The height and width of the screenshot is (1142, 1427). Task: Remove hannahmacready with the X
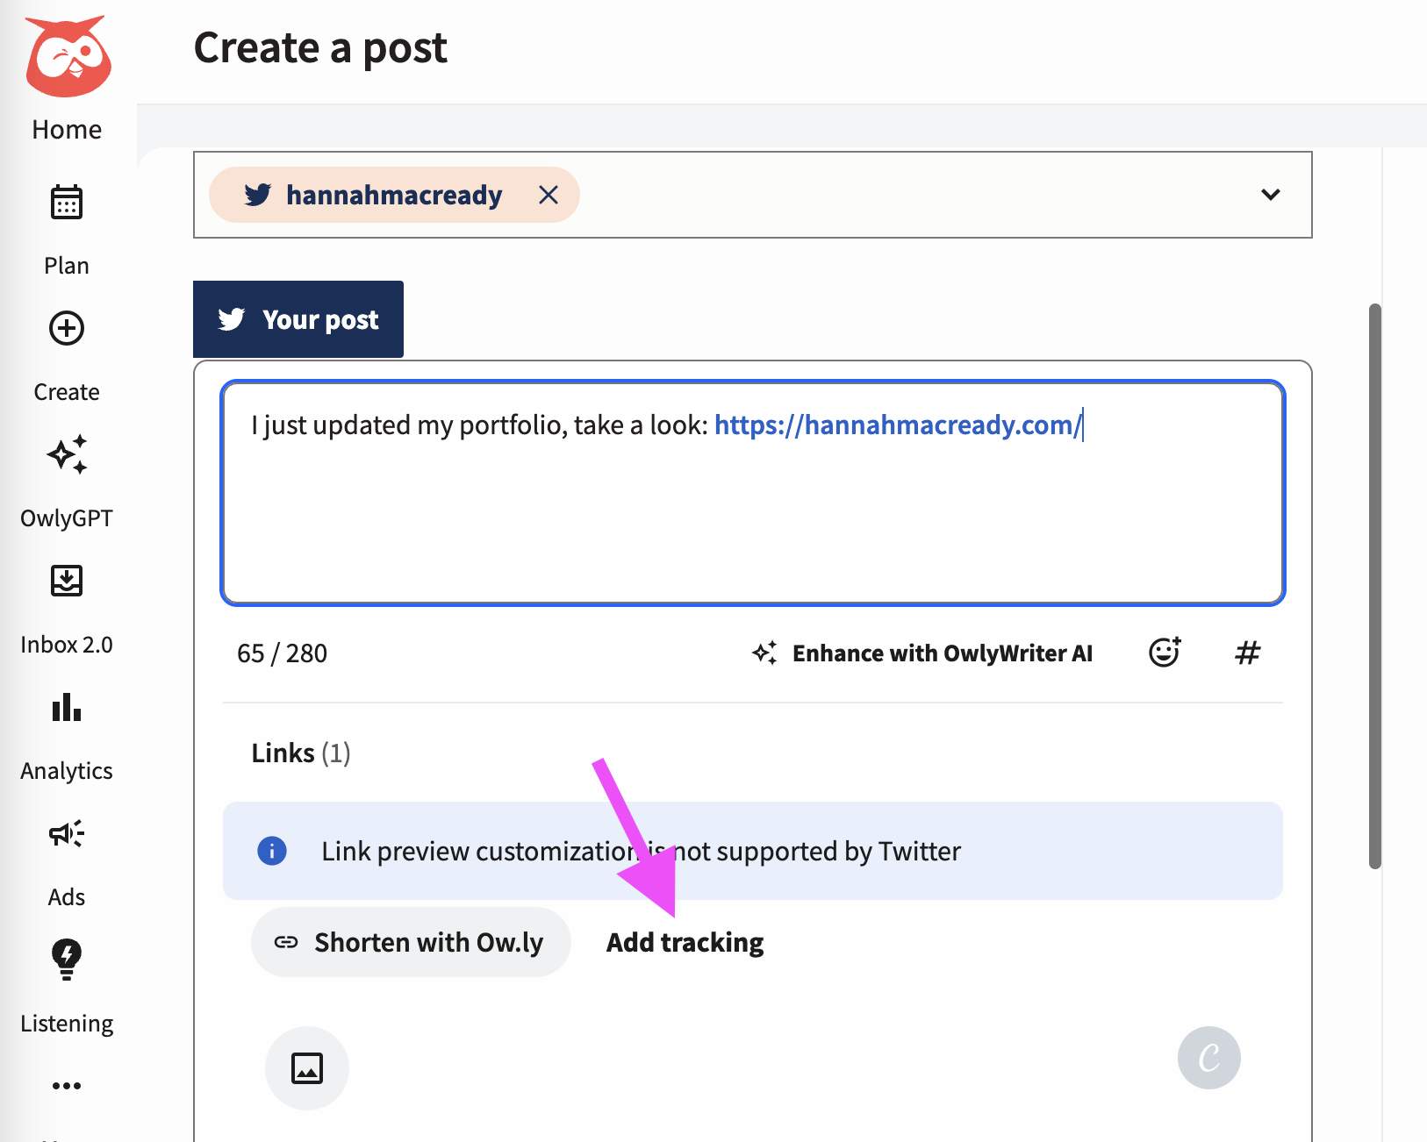(x=549, y=195)
